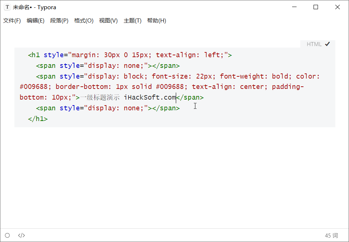Open the 文件(F) menu
The height and width of the screenshot is (242, 349).
12,21
